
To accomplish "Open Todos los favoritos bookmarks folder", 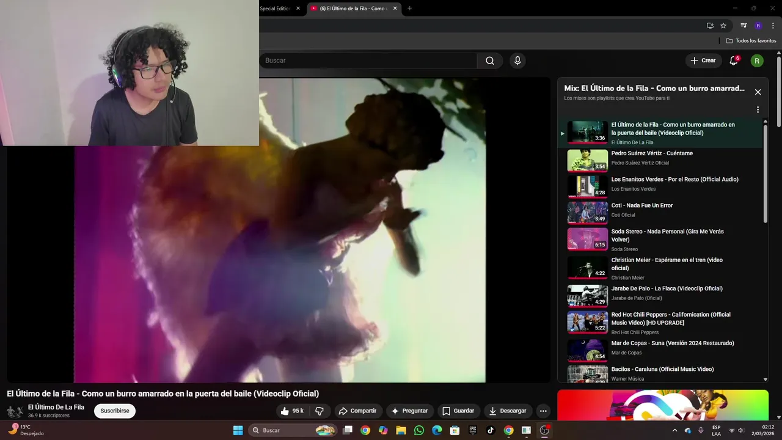I will (751, 41).
